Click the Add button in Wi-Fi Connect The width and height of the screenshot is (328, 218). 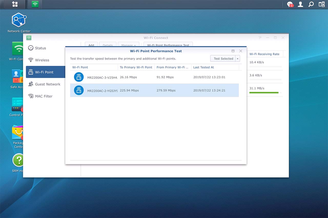[x=91, y=45]
